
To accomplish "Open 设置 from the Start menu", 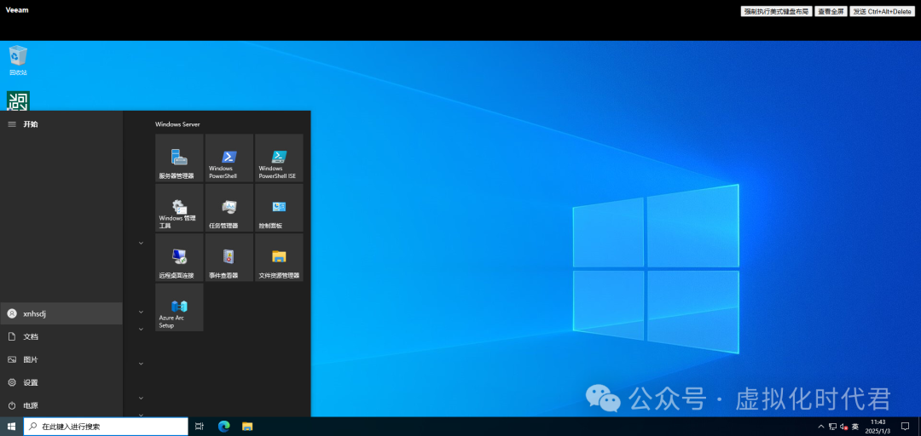I will pyautogui.click(x=61, y=382).
